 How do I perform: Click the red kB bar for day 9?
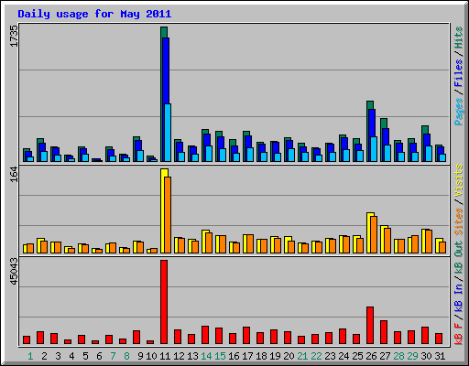click(x=136, y=338)
